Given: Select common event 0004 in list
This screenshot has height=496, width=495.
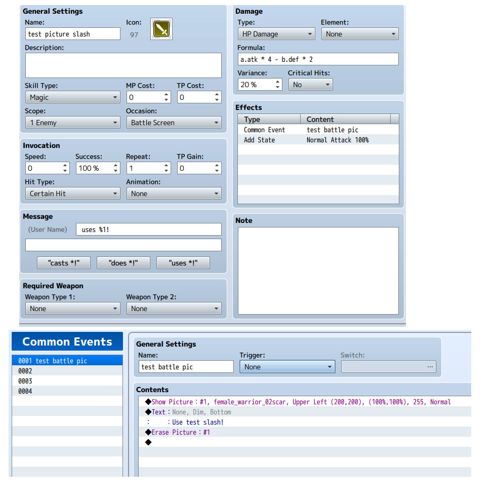Looking at the screenshot, I should 67,391.
